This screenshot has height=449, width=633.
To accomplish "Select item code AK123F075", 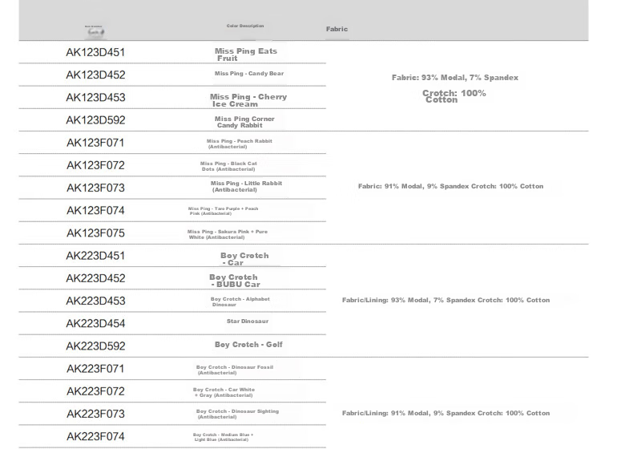I will click(95, 233).
